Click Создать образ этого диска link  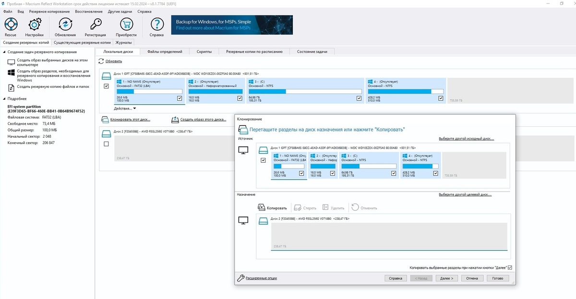click(x=203, y=119)
